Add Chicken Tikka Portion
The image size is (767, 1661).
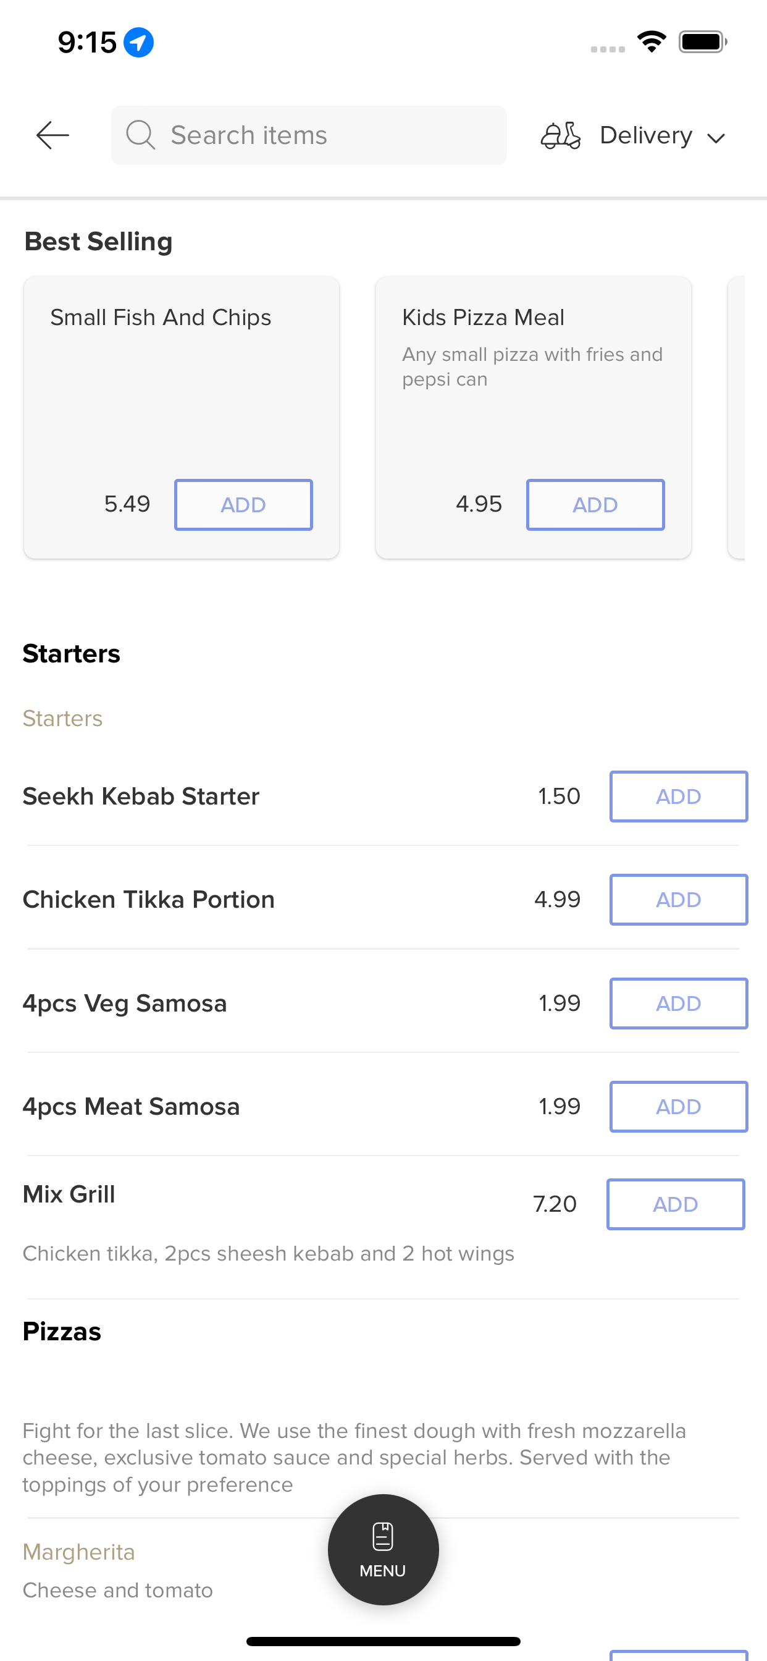(679, 900)
